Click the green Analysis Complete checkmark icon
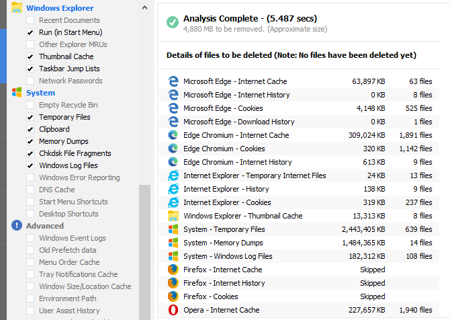 pyautogui.click(x=173, y=23)
